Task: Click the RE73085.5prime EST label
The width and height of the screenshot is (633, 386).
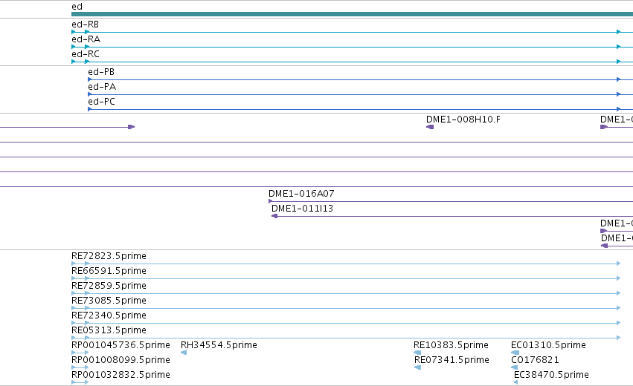Action: [x=109, y=301]
